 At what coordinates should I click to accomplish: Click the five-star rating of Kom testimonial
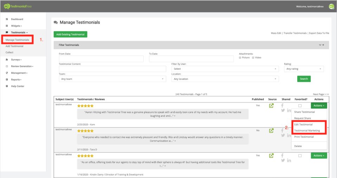click(x=85, y=106)
